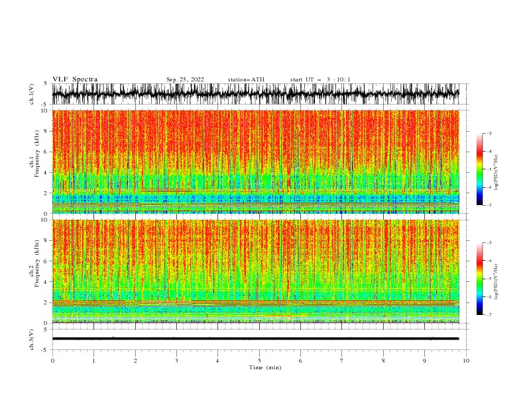Click the "ch.2 Frequency (kHz)" axis label
The width and height of the screenshot is (525, 405).
click(x=34, y=263)
